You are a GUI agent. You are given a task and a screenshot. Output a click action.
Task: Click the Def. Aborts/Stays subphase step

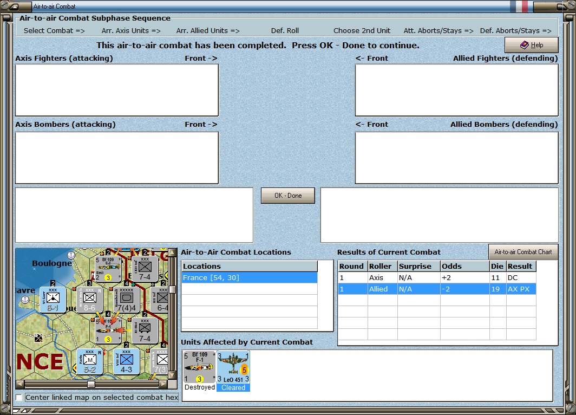(x=516, y=31)
